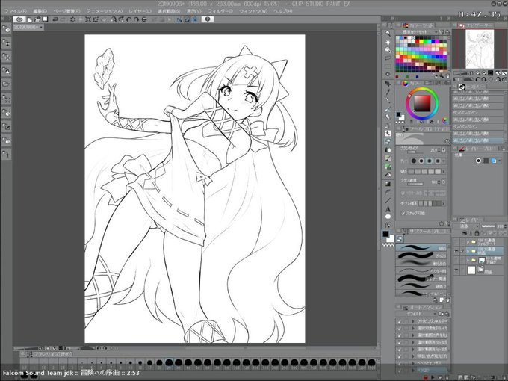The image size is (508, 381).
Task: Click the CLIP STUDIO launcher icon
Action: pyautogui.click(x=19, y=19)
